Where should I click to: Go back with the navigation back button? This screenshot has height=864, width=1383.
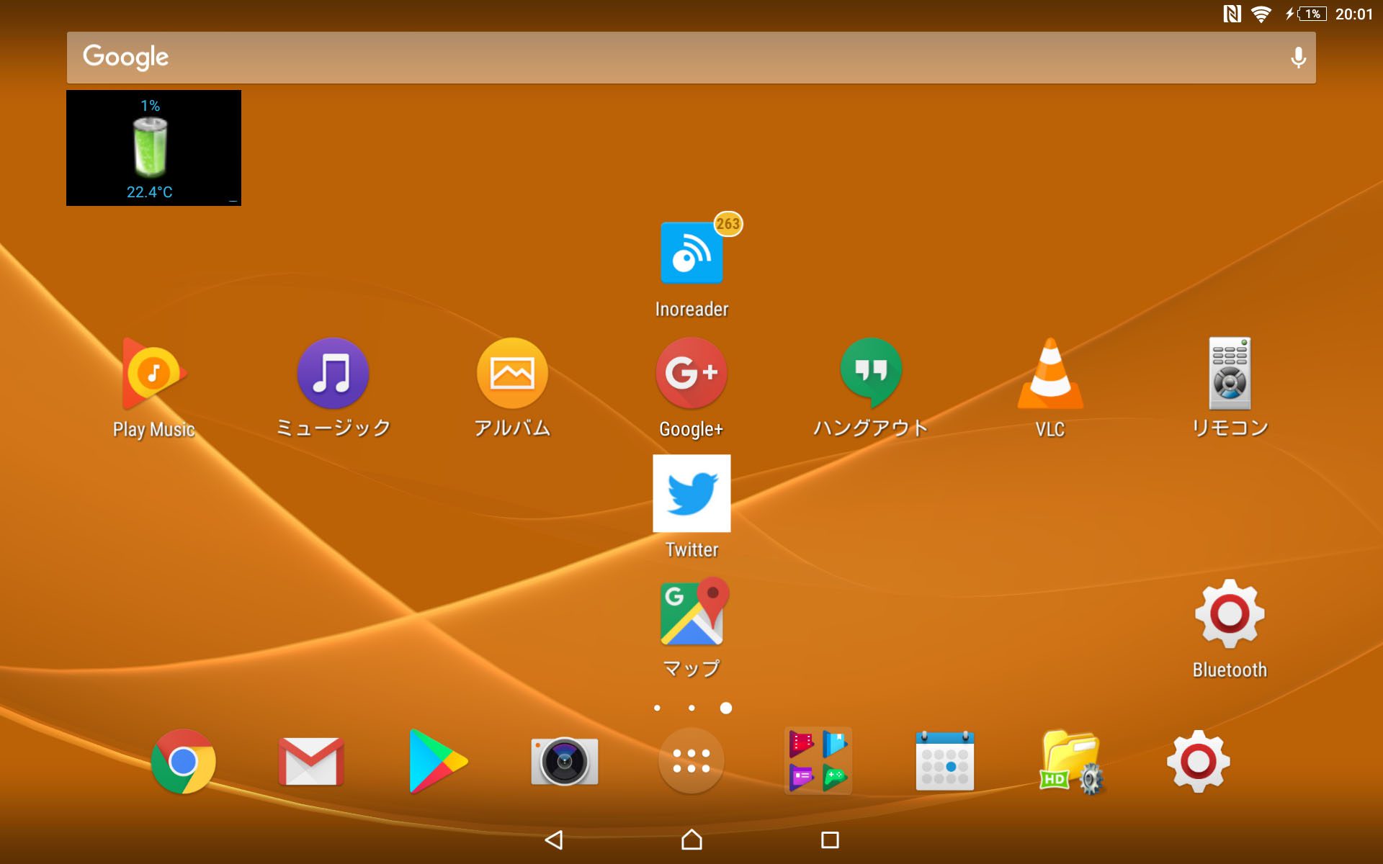[x=553, y=840]
